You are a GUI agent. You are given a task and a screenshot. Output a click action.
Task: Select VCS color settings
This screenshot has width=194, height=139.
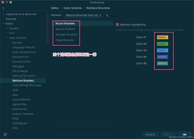coord(15,90)
